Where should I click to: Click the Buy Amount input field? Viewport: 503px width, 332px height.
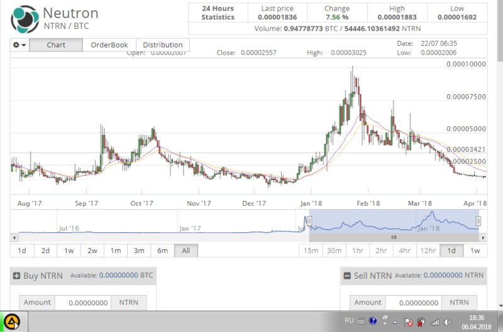(83, 303)
